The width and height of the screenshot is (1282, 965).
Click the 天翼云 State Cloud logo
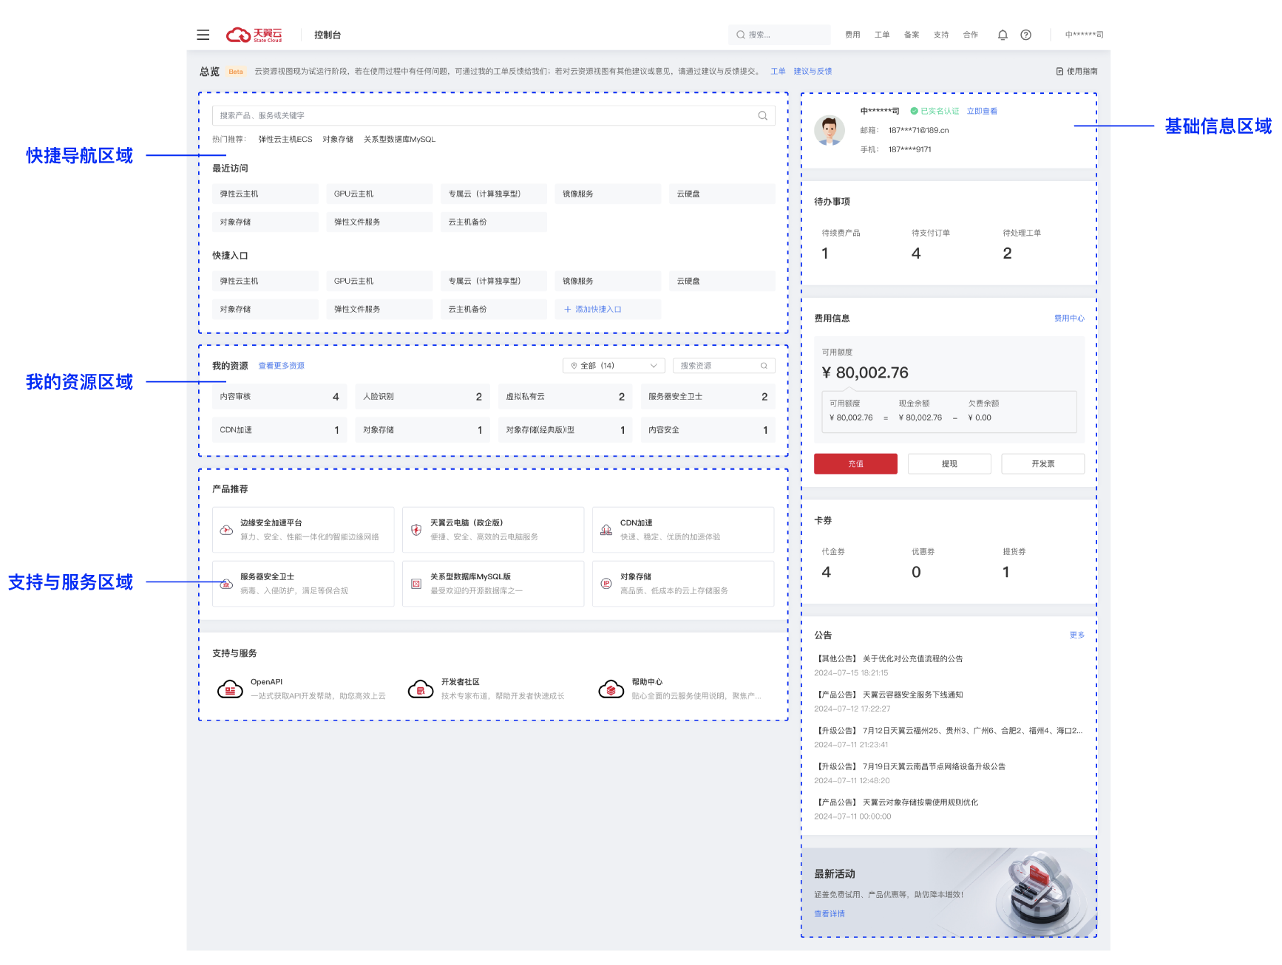point(254,35)
